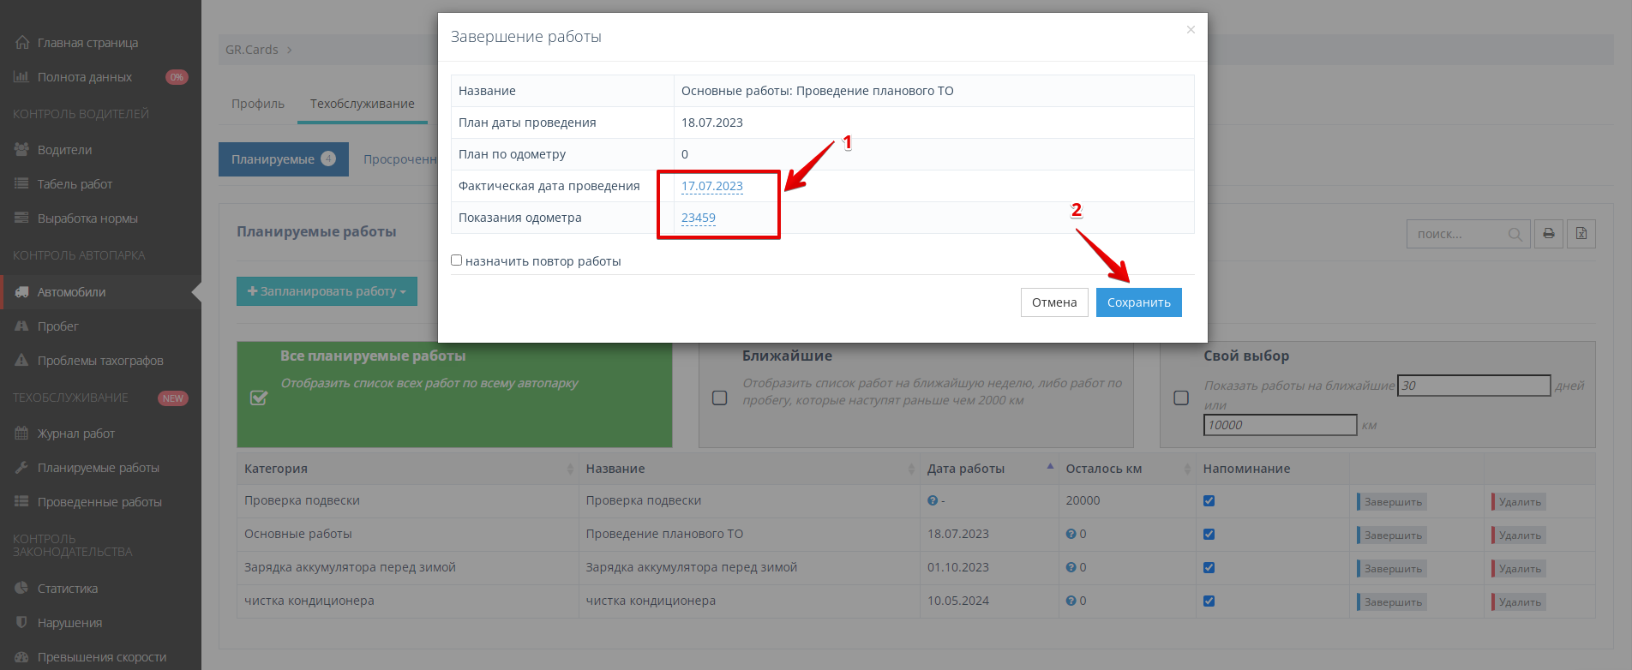Open Планируемые работы in sidebar menu
Viewport: 1632px width, 670px height.
98,468
